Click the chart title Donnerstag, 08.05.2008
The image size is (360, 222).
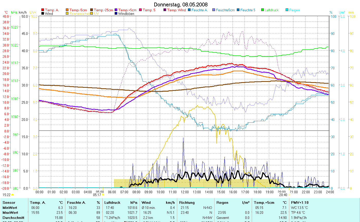tap(181, 5)
